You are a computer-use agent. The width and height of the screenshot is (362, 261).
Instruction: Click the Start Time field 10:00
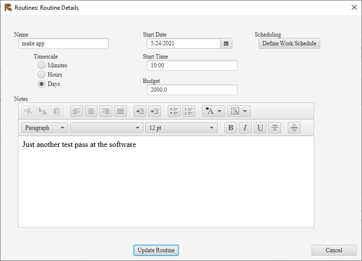(192, 65)
